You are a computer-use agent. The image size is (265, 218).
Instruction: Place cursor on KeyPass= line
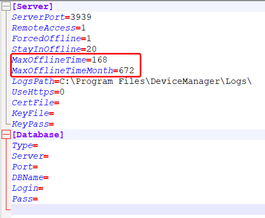coord(33,124)
